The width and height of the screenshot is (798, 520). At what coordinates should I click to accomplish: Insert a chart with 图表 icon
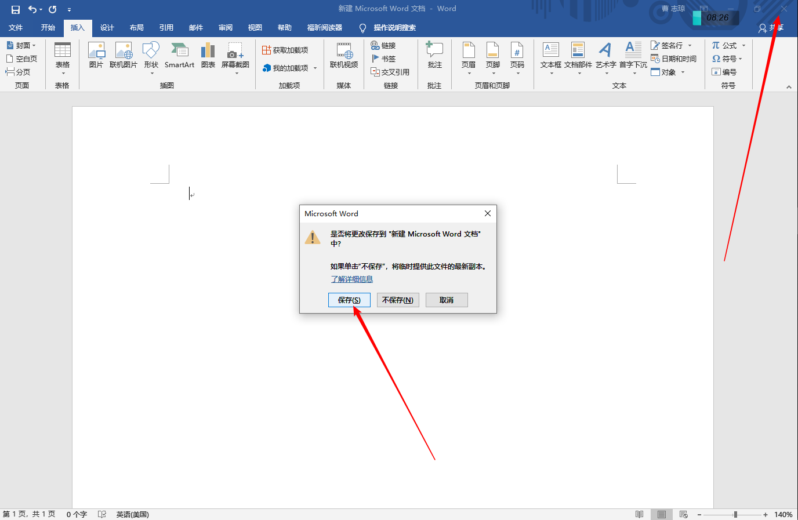click(208, 55)
